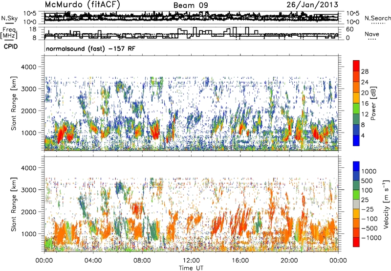The width and height of the screenshot is (391, 271).
Task: Click the '-1000' label on velocity colorbar
Action: coord(371,238)
